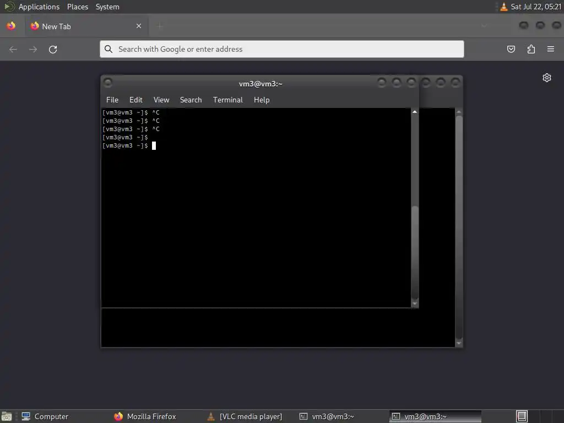The height and width of the screenshot is (423, 564).
Task: Click the show desktop icon in taskbar
Action: tap(7, 416)
